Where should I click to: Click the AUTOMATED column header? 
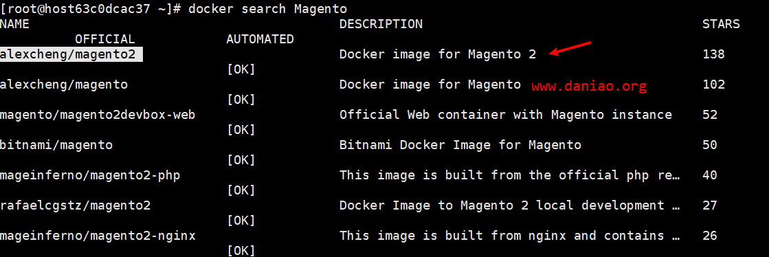coord(260,39)
